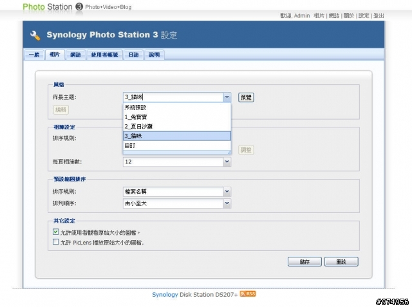Image resolution: width=412 pixels, height=307 pixels.
Task: Click 登出 logout link
Action: click(379, 15)
